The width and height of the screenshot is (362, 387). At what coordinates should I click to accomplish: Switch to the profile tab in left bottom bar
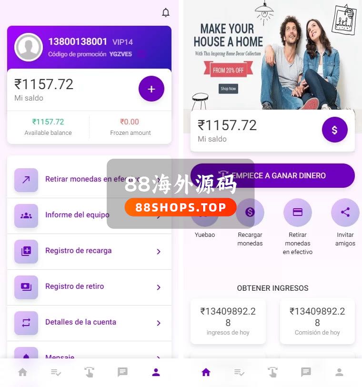(156, 372)
